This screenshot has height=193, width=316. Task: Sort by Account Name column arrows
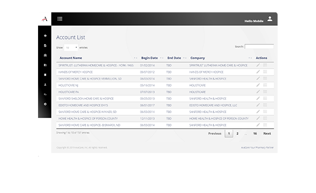(136, 58)
